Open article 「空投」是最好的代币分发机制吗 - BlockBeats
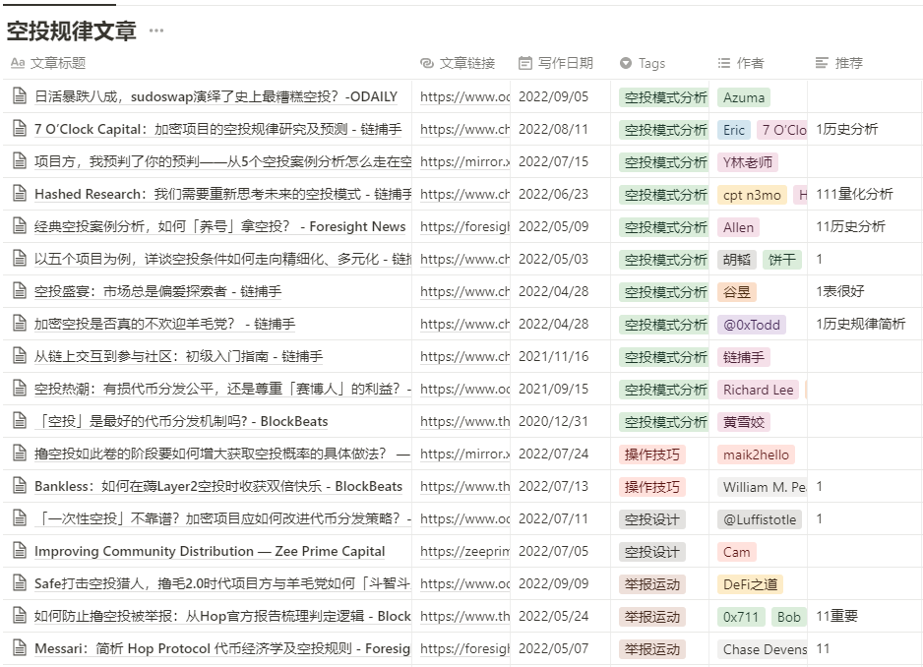 point(181,421)
